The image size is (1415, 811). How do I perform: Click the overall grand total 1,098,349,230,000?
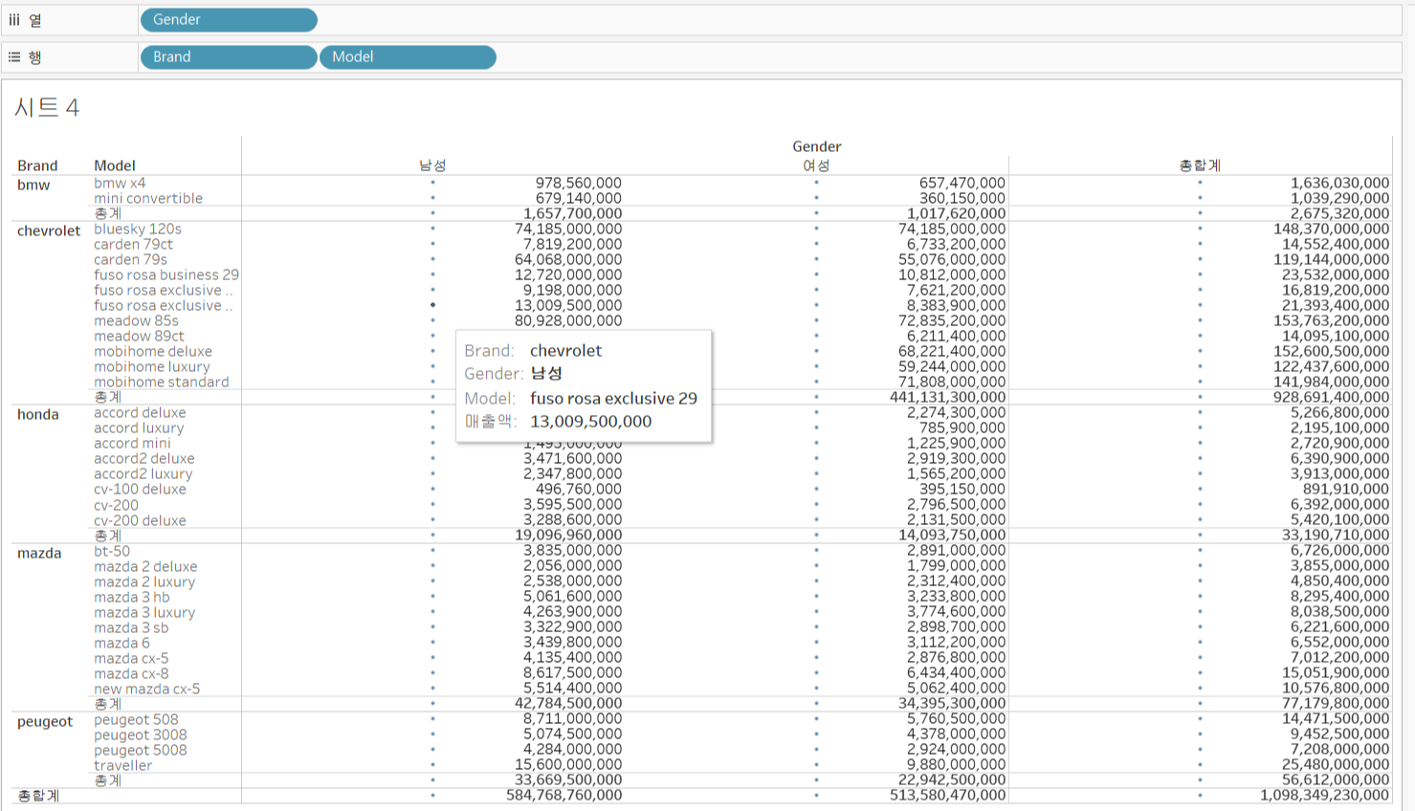coord(1325,795)
